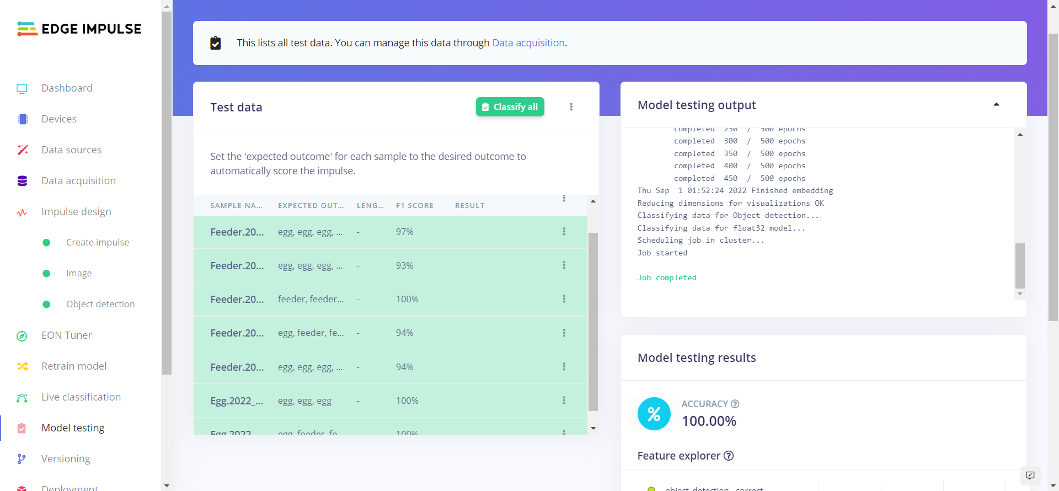The width and height of the screenshot is (1059, 491).
Task: Open the feedback chat icon at bottom right
Action: tap(1030, 476)
